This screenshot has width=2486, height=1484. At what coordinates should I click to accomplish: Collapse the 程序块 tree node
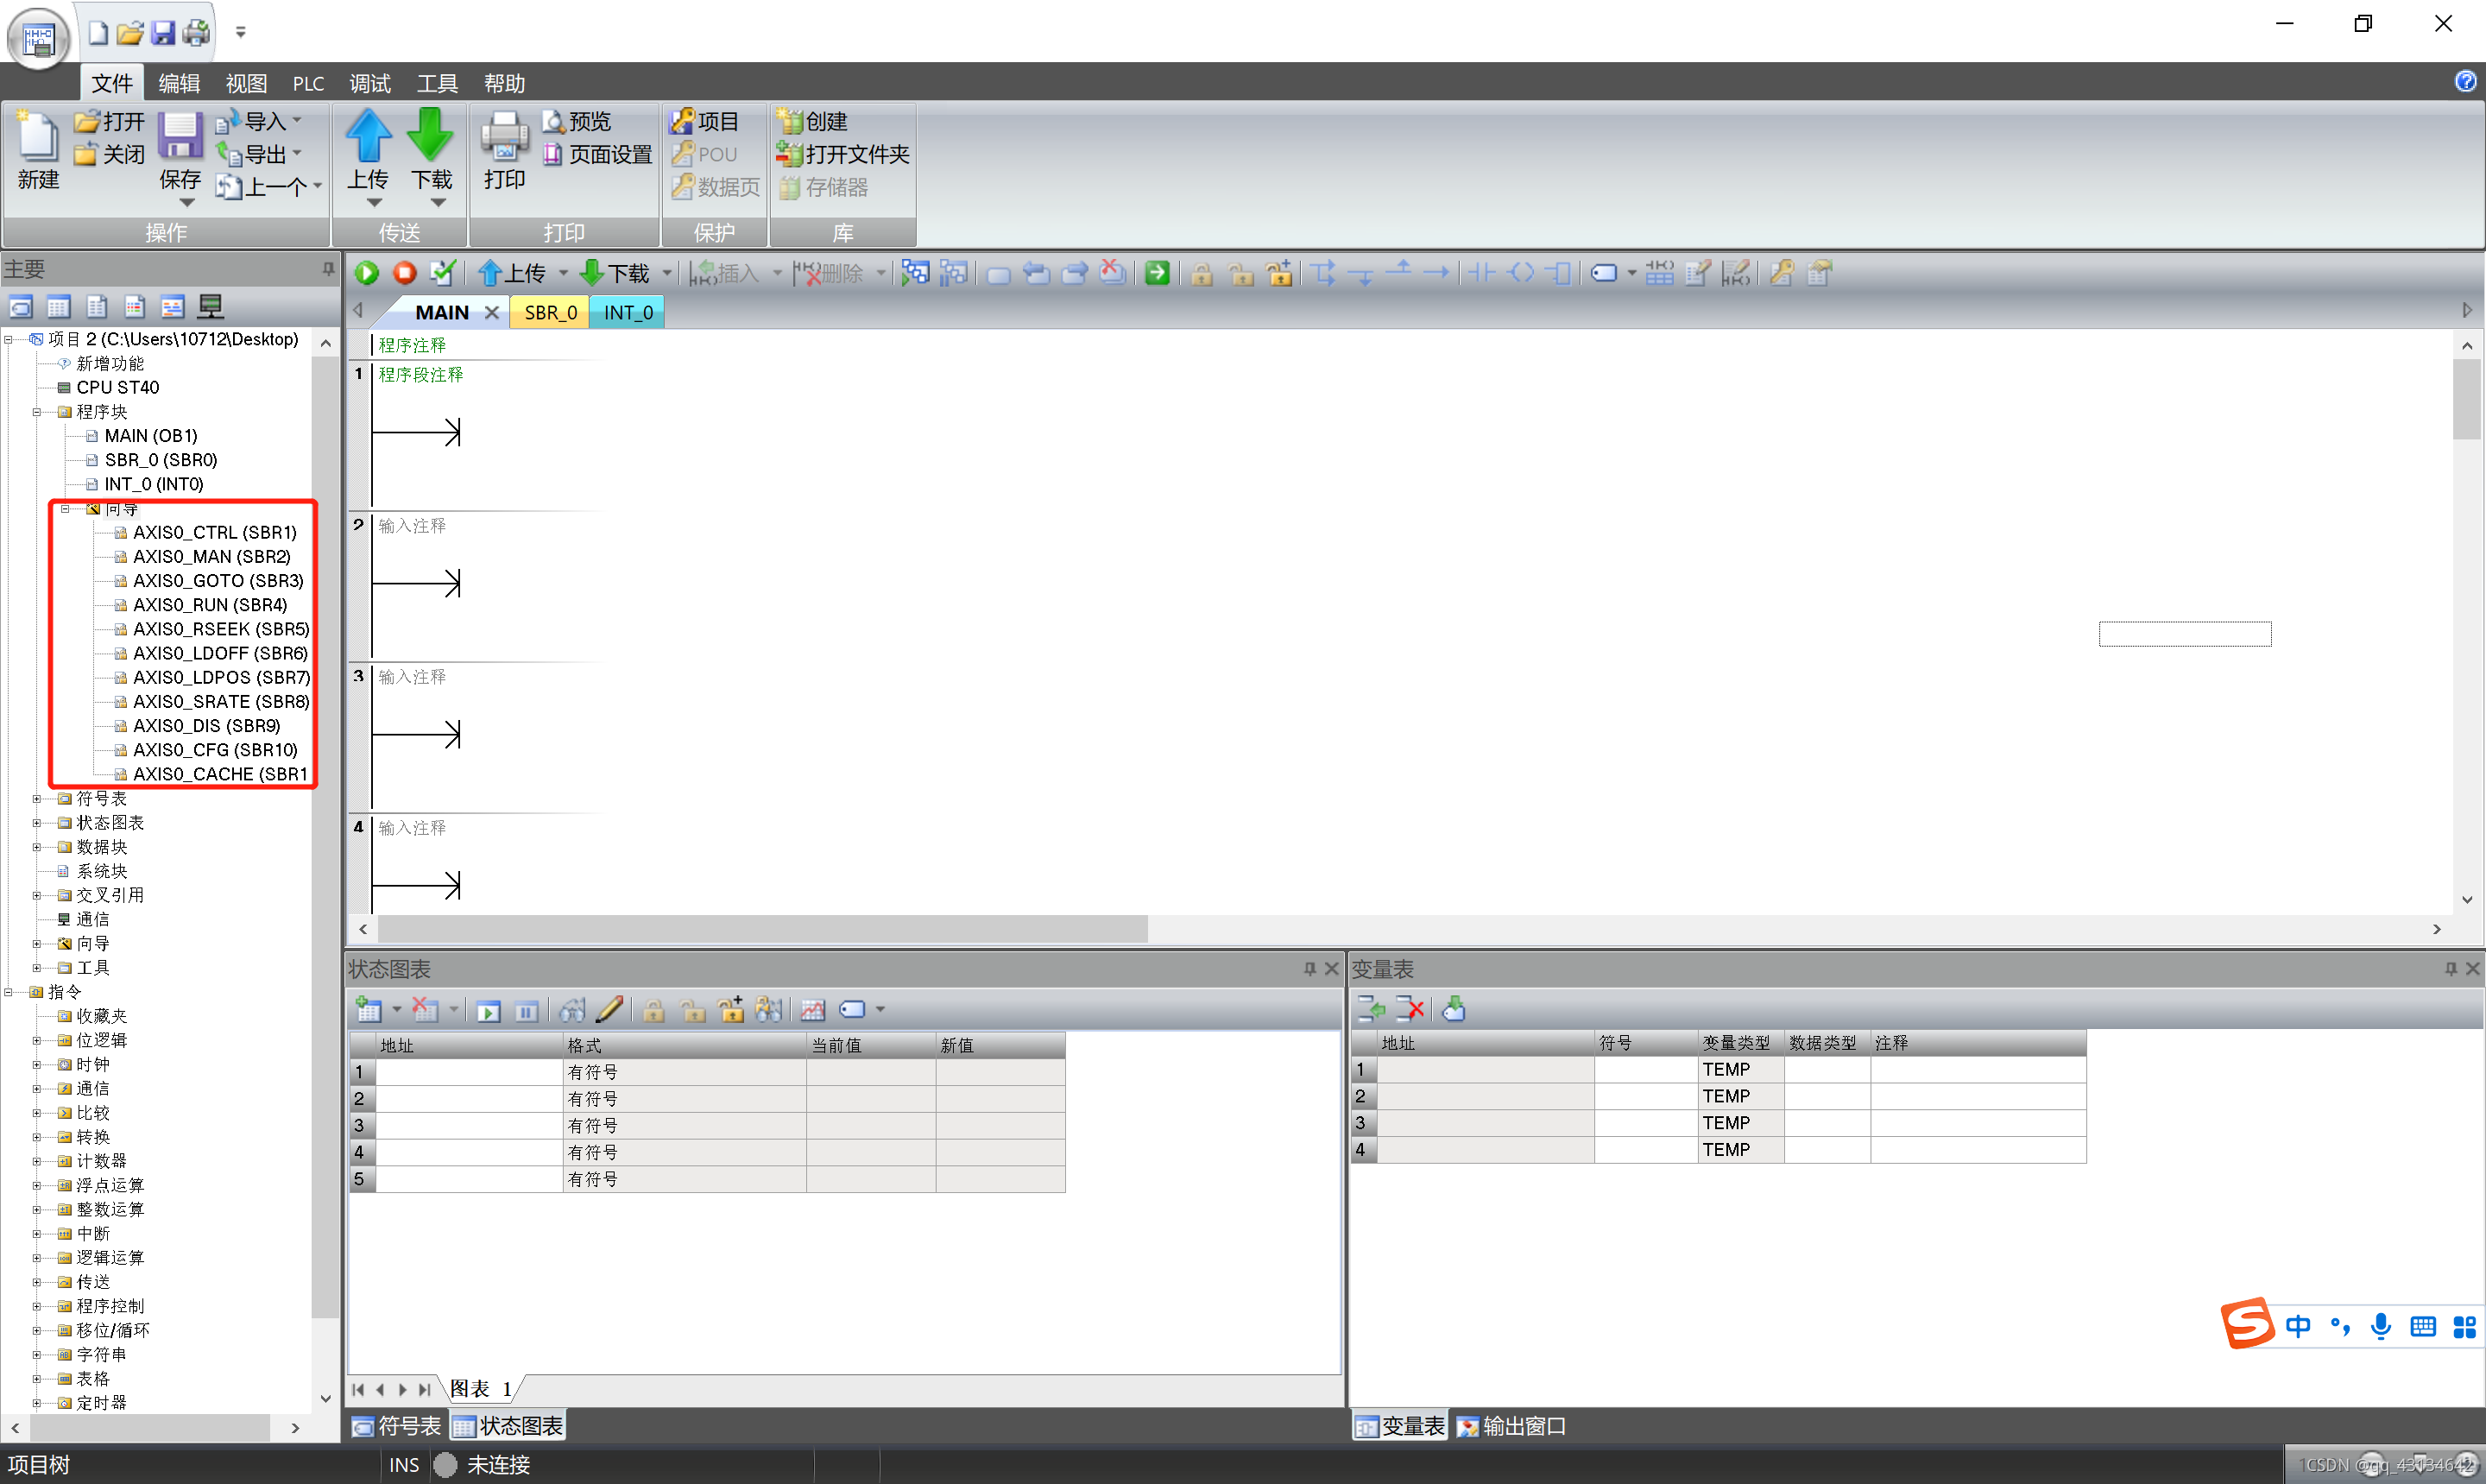click(37, 412)
